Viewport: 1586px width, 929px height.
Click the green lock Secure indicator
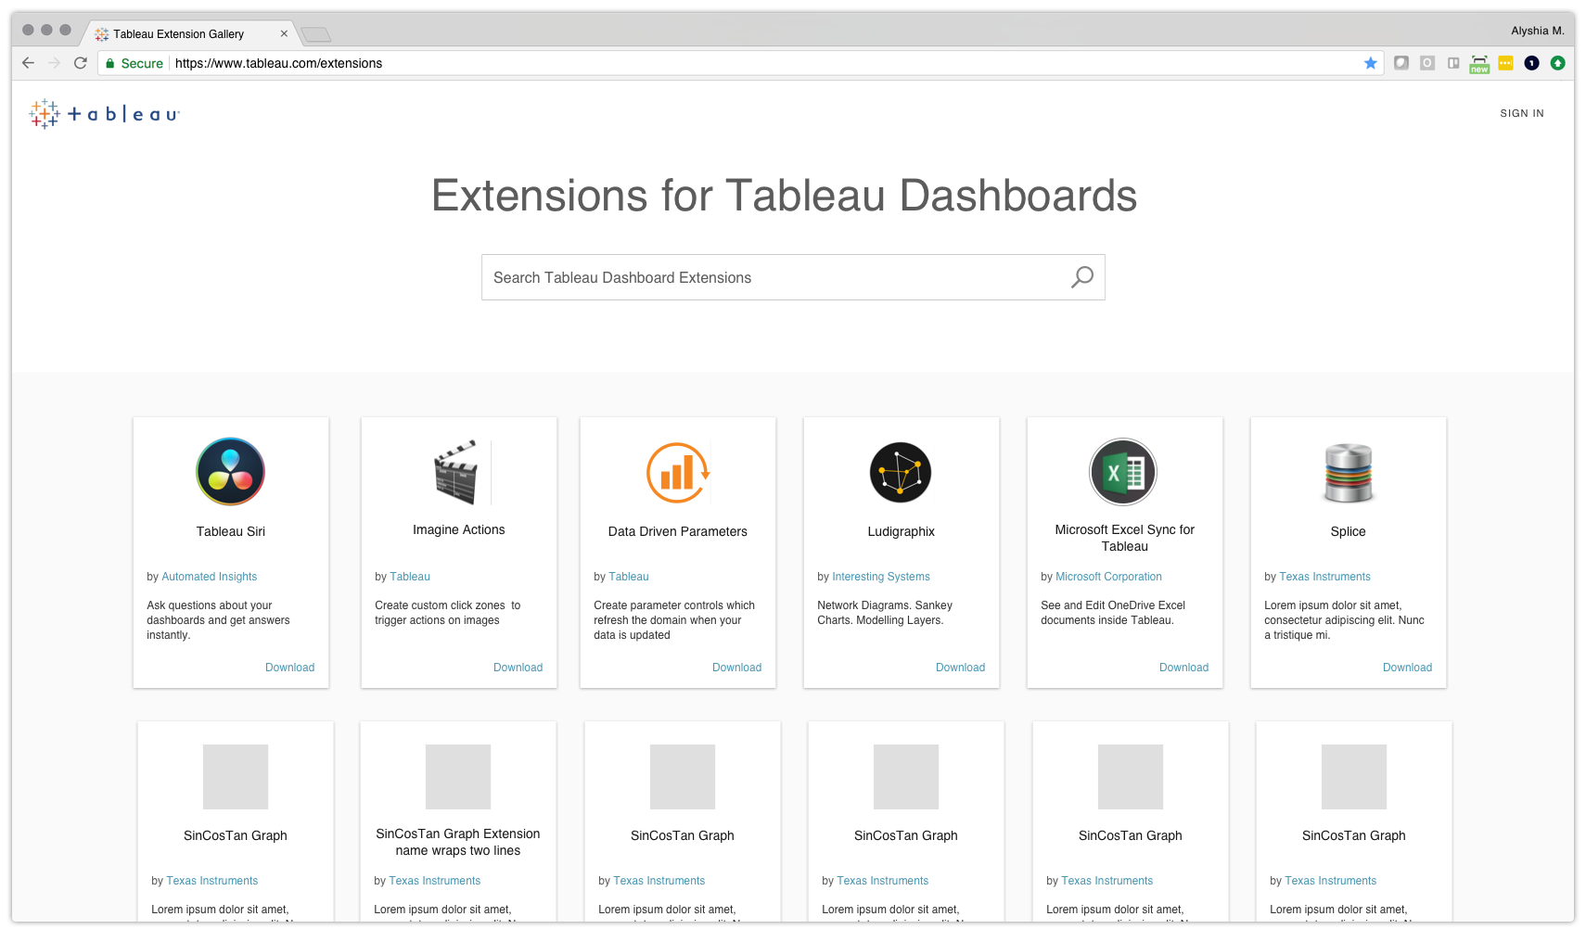[x=134, y=63]
